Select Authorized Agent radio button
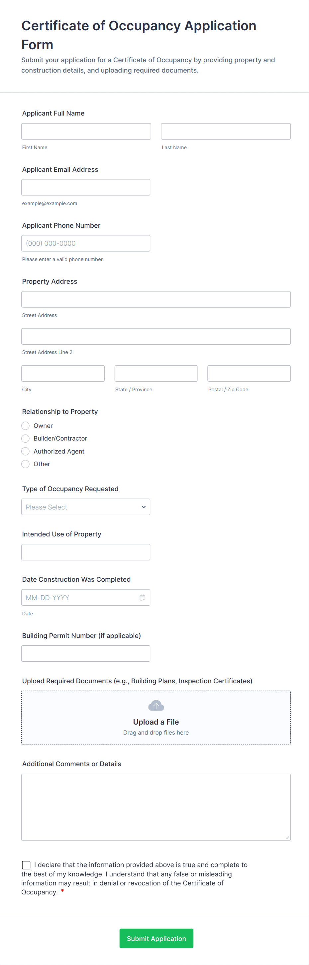Viewport: 309px width, 965px height. 25,452
